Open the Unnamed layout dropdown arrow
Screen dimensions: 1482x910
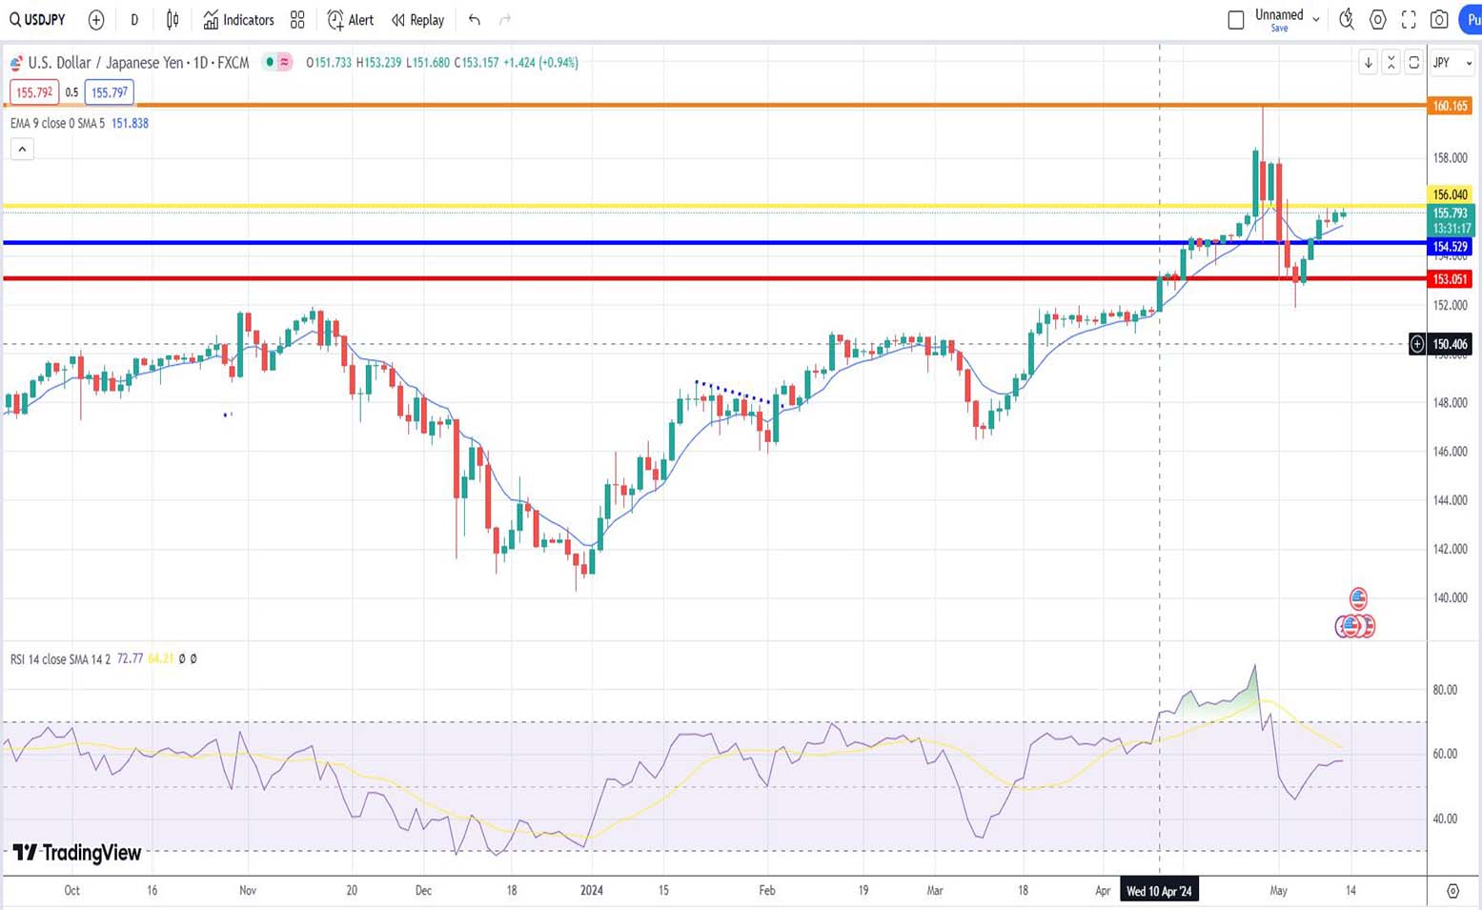point(1316,19)
